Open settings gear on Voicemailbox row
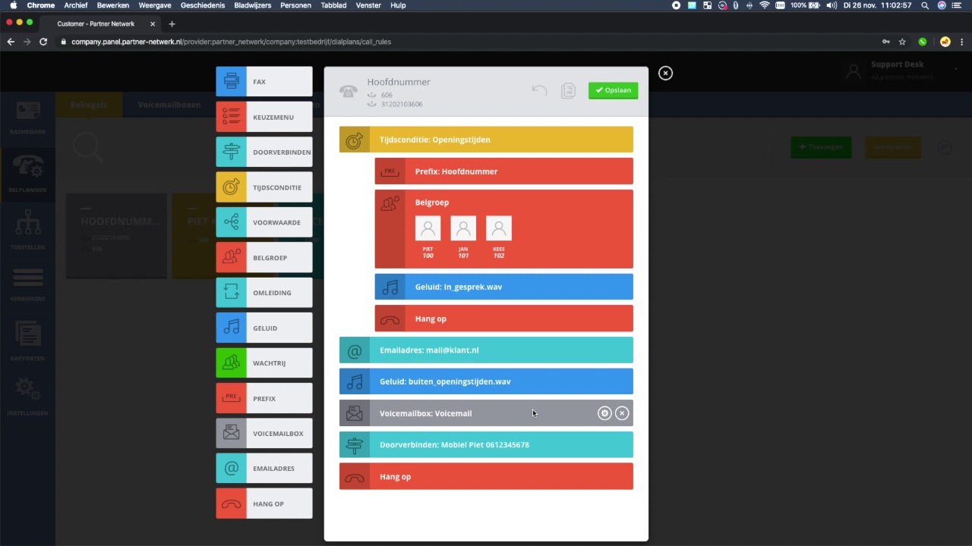972x546 pixels. pyautogui.click(x=604, y=413)
